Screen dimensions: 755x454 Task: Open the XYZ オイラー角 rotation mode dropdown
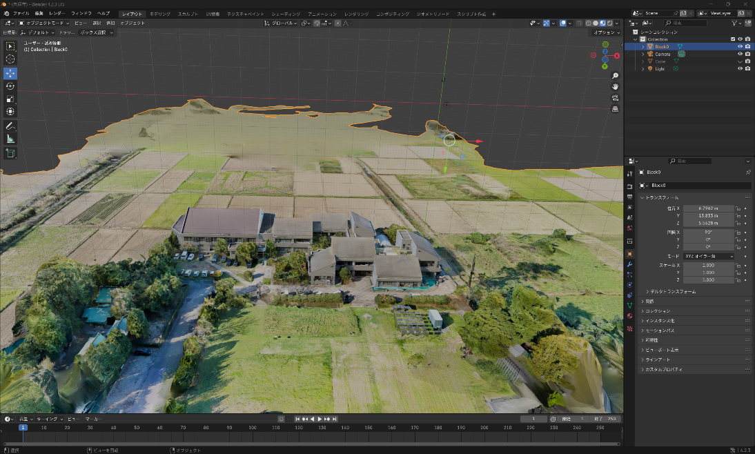tap(707, 257)
